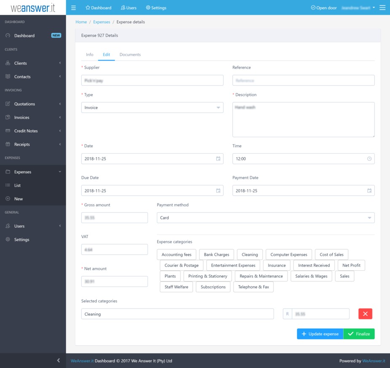Open Settings in the top navigation bar
Viewport: 390px width, 368px height.
coord(156,8)
